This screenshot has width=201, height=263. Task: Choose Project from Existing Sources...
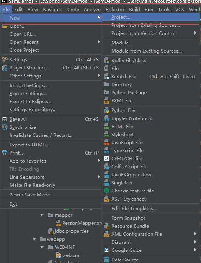coord(151,25)
